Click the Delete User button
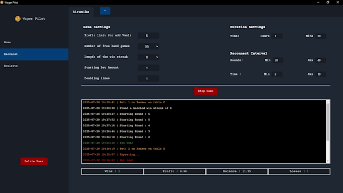Image resolution: width=343 pixels, height=193 pixels. click(34, 162)
